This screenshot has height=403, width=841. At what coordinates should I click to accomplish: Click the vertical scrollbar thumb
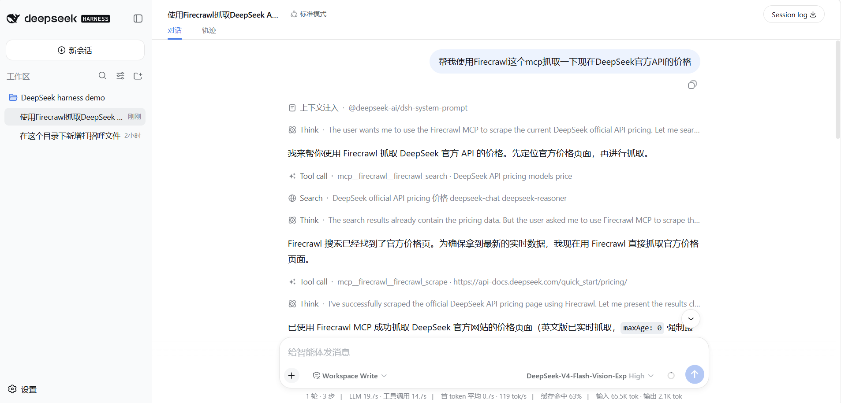click(838, 90)
